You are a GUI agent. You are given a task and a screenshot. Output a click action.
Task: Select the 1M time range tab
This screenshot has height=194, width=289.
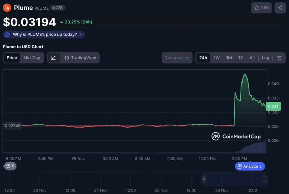click(x=229, y=58)
